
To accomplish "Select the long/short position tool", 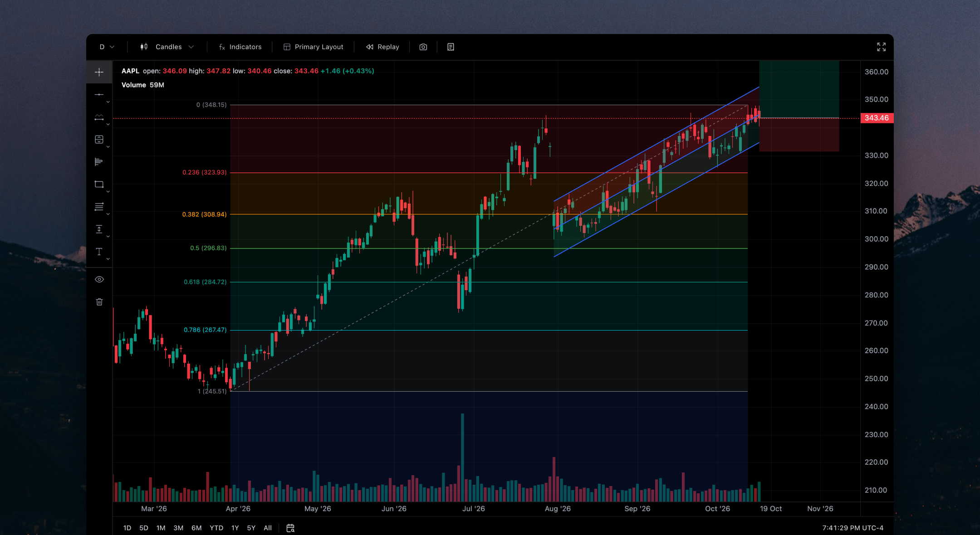I will point(99,139).
